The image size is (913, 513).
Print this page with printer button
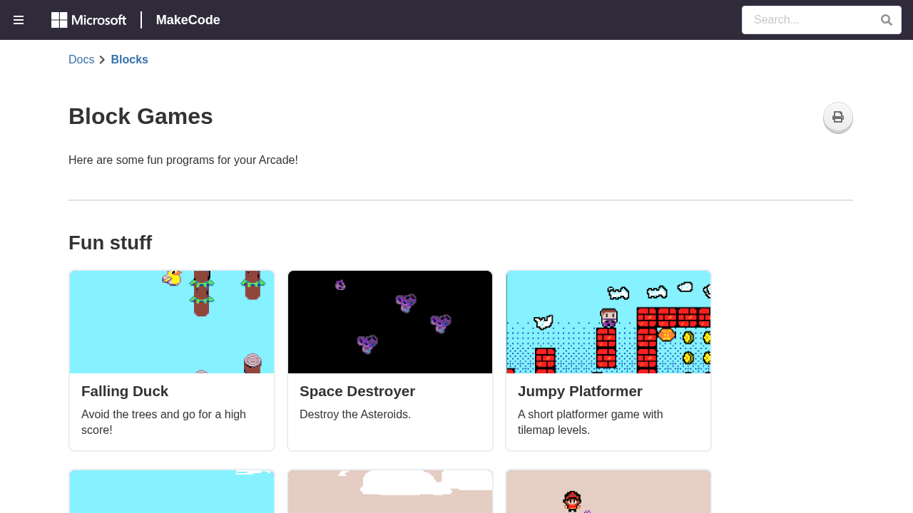(x=838, y=118)
